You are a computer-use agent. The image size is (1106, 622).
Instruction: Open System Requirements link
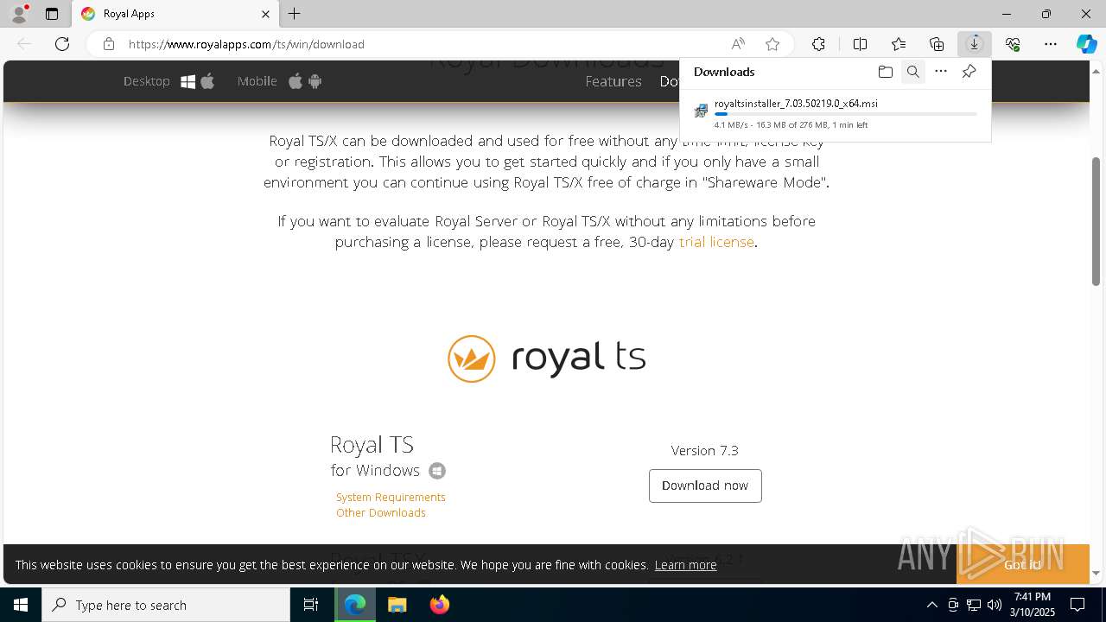(x=391, y=498)
